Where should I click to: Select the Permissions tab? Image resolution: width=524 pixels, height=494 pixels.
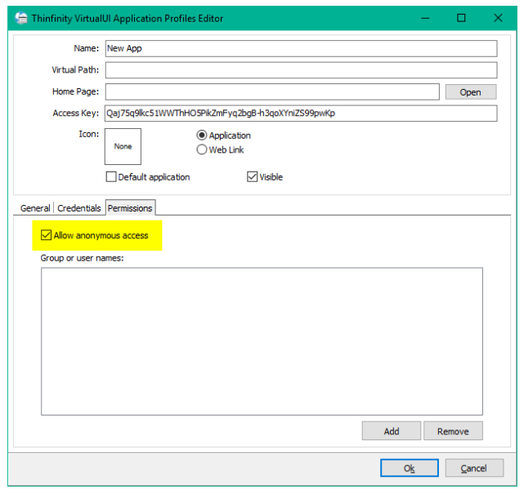(x=130, y=208)
